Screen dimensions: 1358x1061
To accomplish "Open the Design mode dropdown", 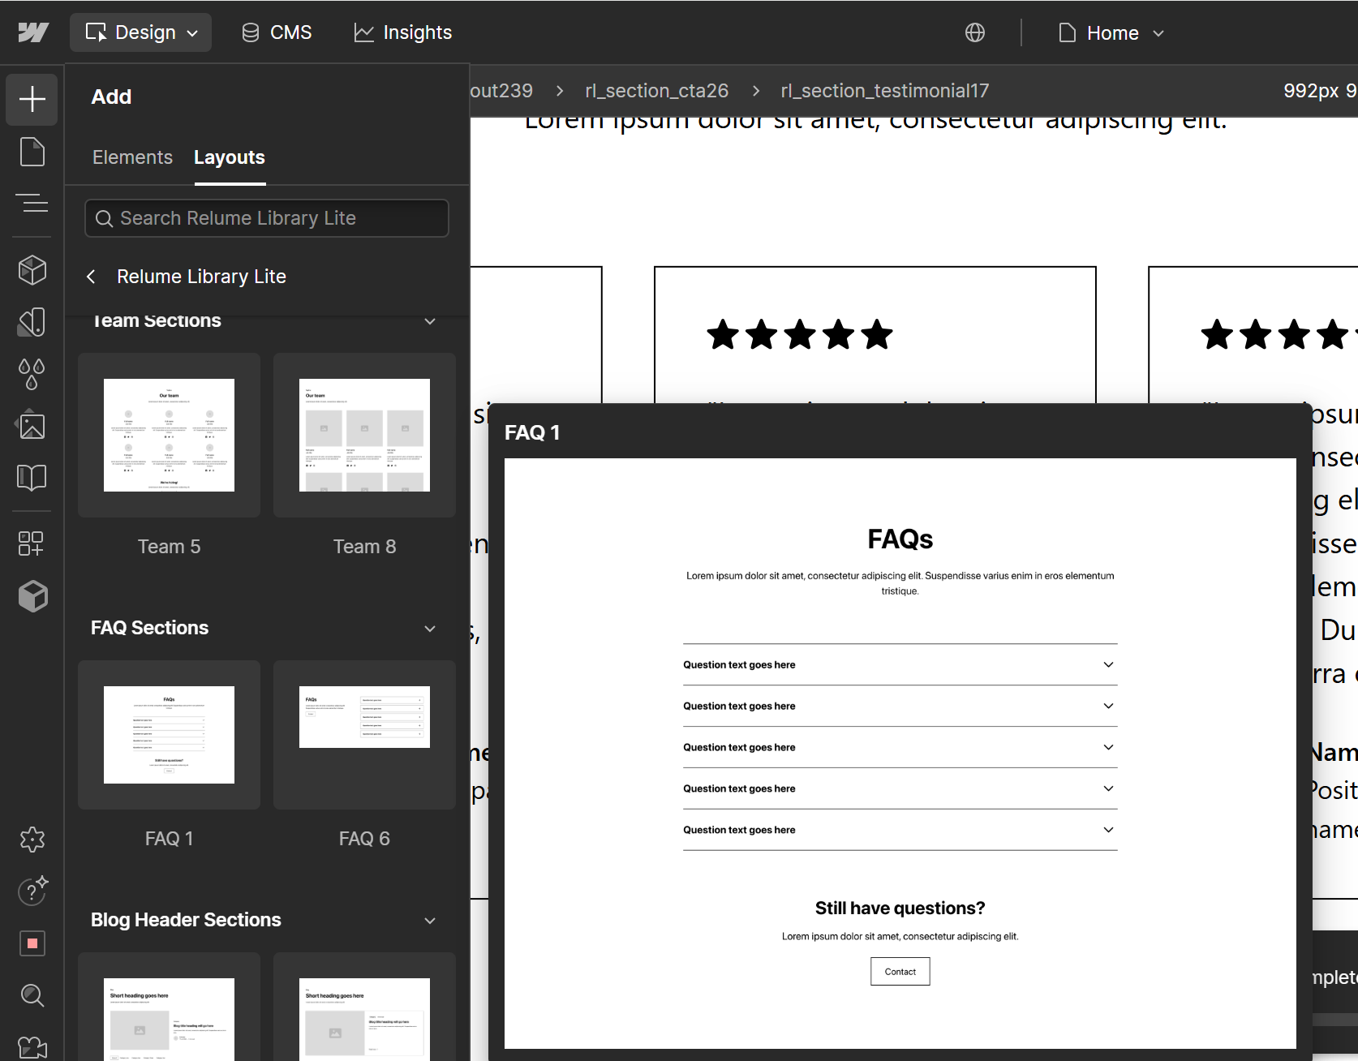I will (141, 32).
